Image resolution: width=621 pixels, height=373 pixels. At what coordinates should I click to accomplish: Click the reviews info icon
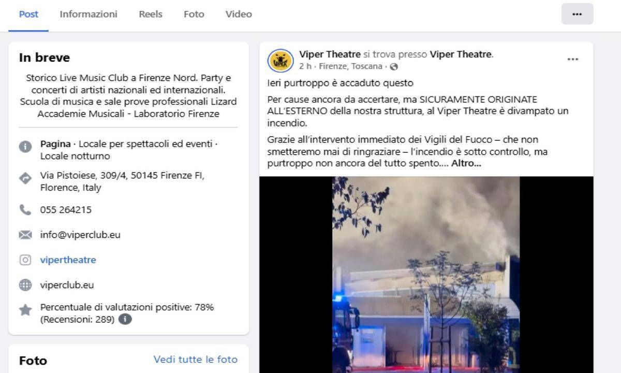pyautogui.click(x=125, y=320)
